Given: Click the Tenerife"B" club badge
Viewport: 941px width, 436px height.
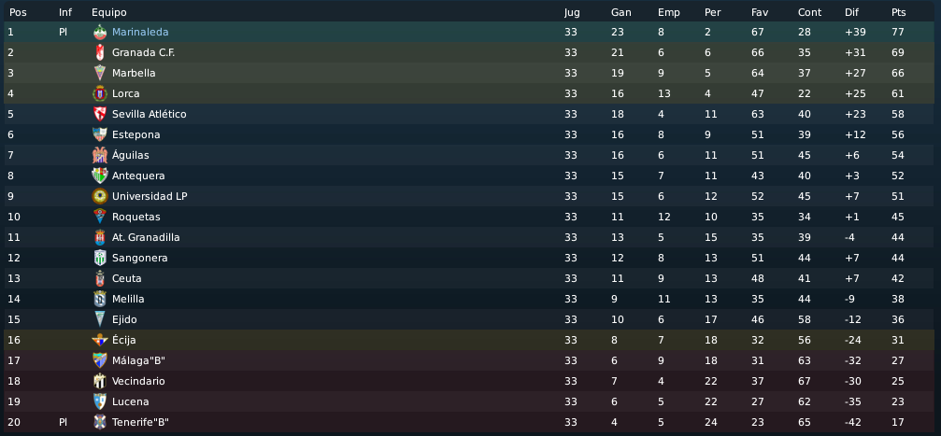Looking at the screenshot, I should click(x=100, y=422).
